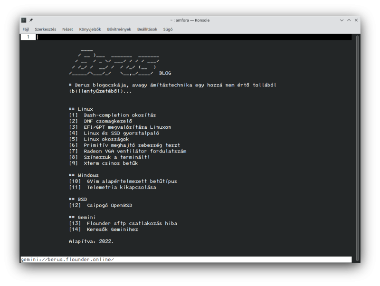Open the Nézet menu
Screen dimensions: 380x286
point(67,29)
